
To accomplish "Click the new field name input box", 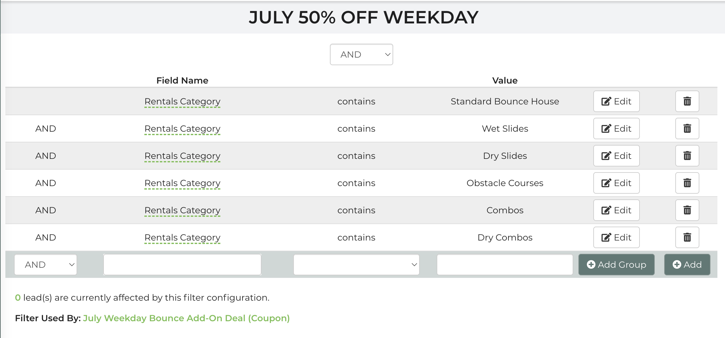I will click(x=182, y=265).
